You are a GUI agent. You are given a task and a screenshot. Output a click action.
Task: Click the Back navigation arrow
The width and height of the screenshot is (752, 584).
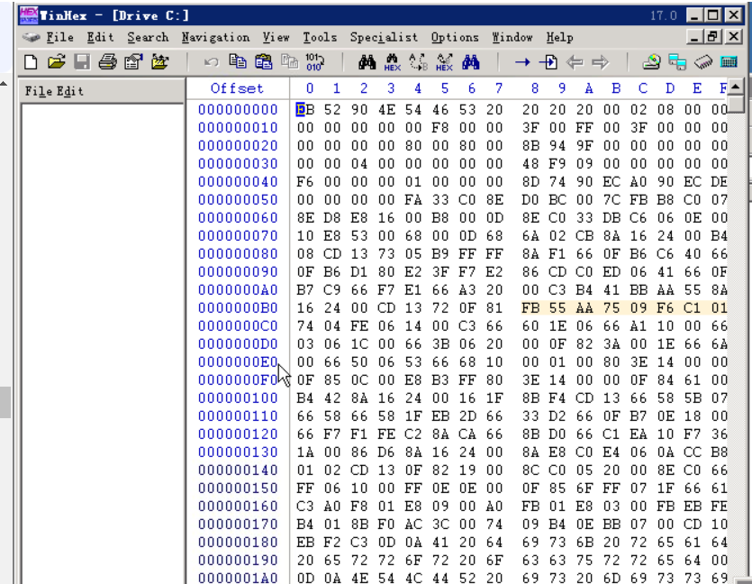coord(574,62)
